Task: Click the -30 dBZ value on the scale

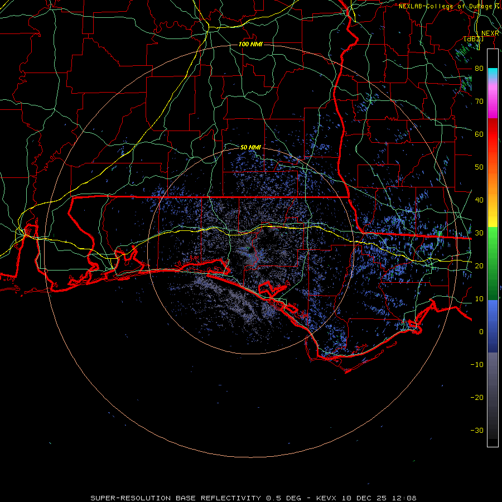Action: click(x=477, y=430)
